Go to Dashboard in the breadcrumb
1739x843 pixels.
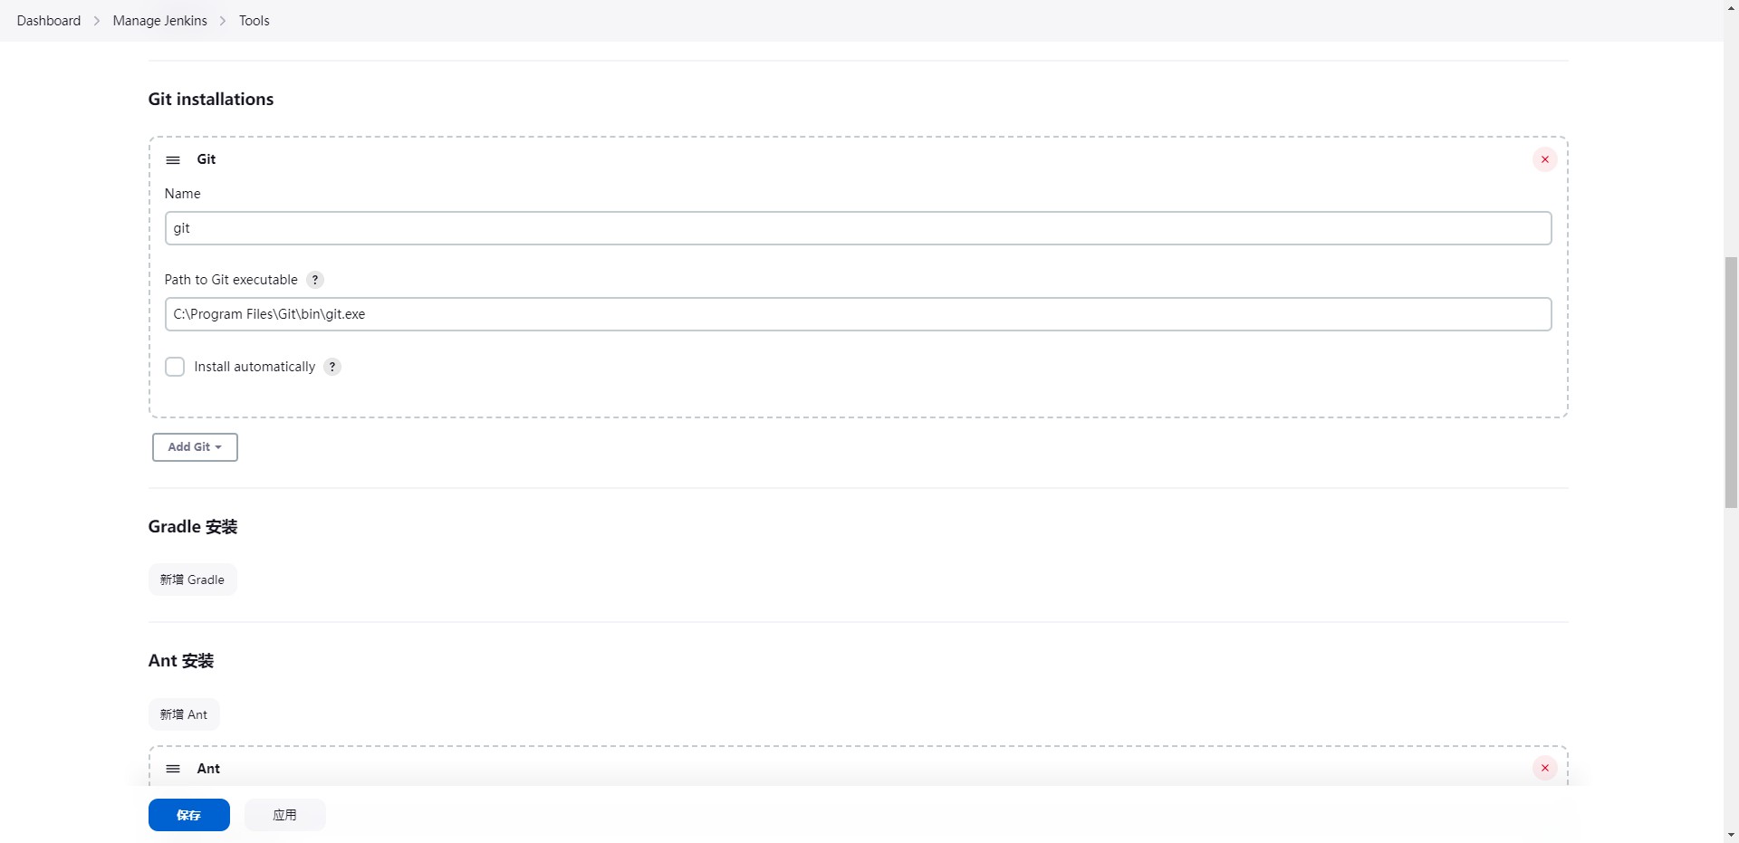(49, 21)
